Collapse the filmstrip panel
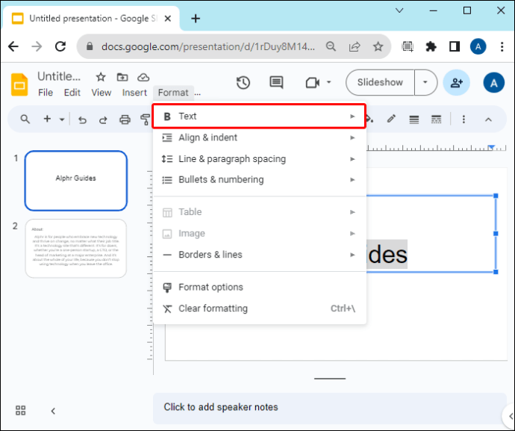515x431 pixels. coord(53,411)
